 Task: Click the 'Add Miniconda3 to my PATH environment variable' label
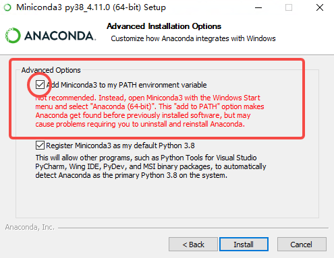(126, 85)
